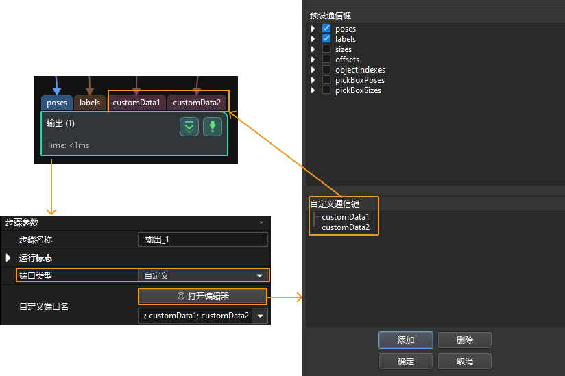Expand the offsets tree entry
Screen dimensions: 565x376
[x=313, y=60]
